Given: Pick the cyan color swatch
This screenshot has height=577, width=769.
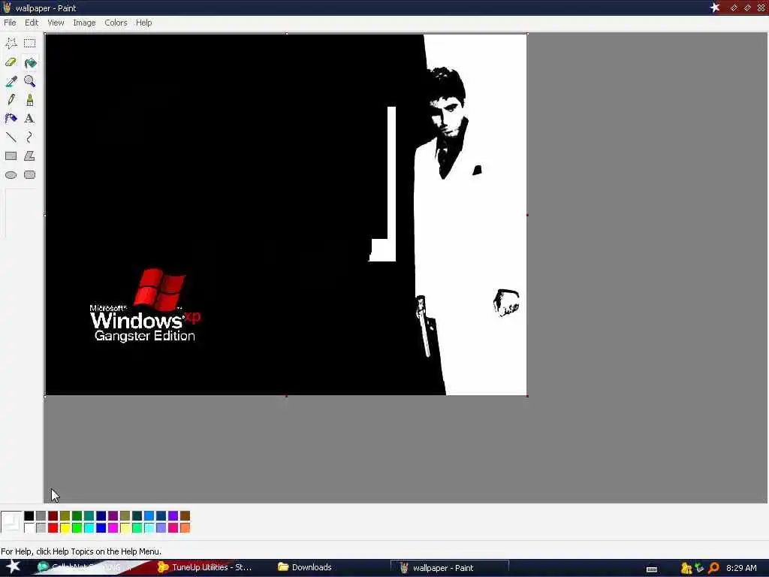Looking at the screenshot, I should click(89, 528).
